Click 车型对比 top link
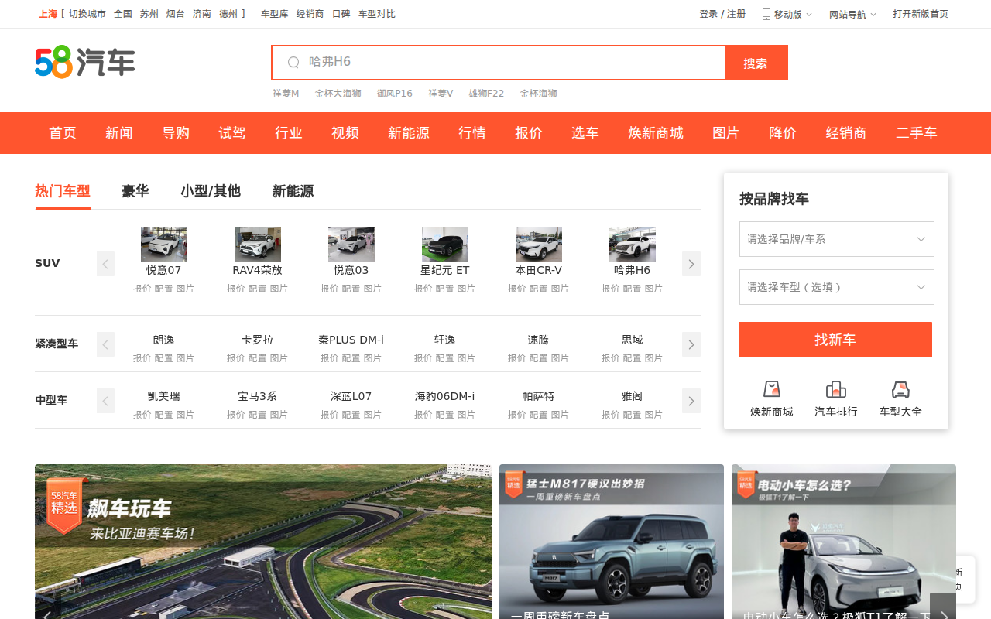The image size is (991, 619). point(377,14)
